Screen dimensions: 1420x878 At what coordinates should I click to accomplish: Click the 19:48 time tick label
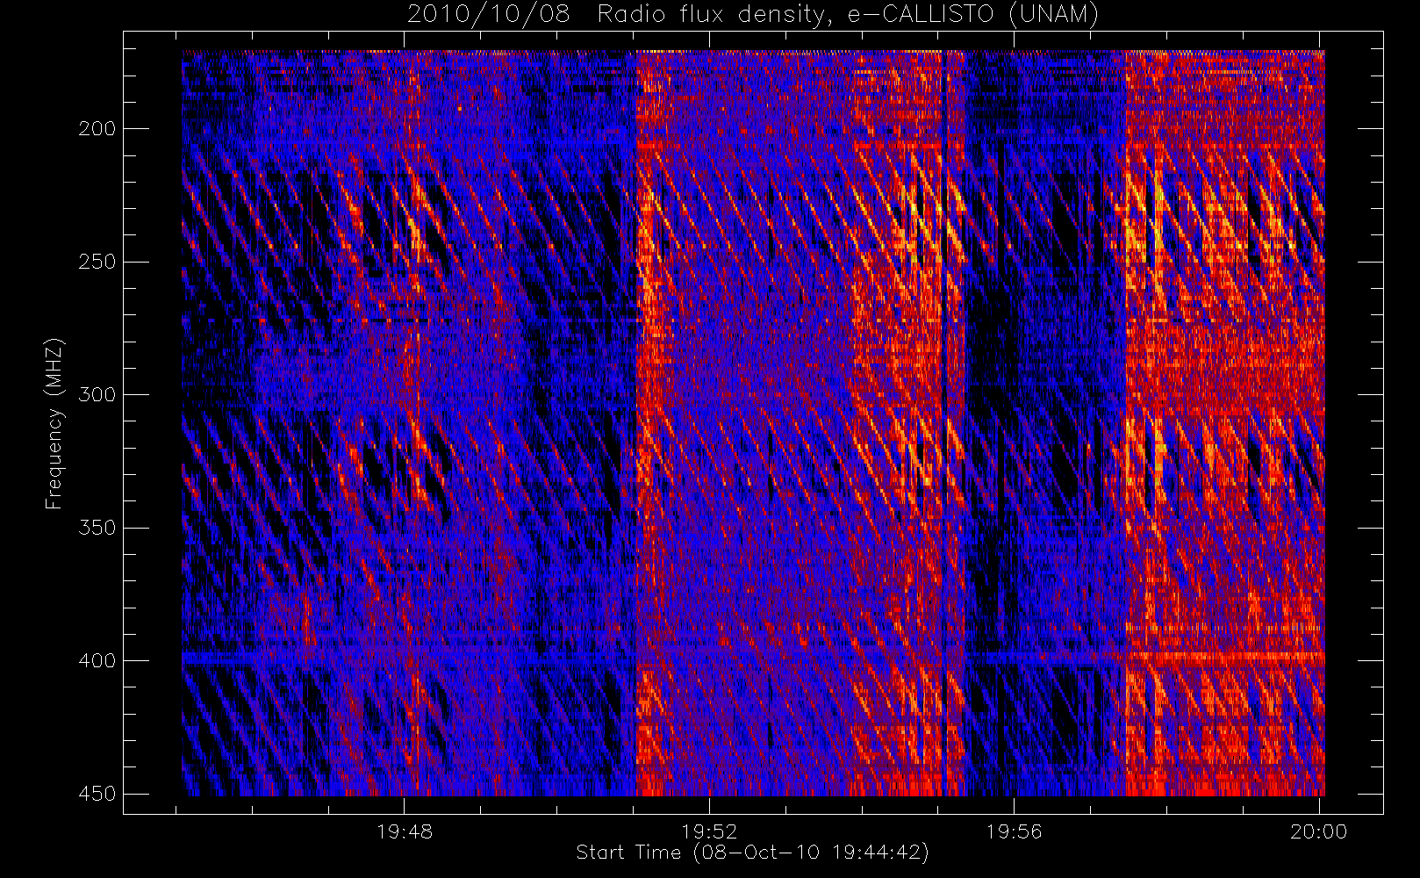(405, 831)
